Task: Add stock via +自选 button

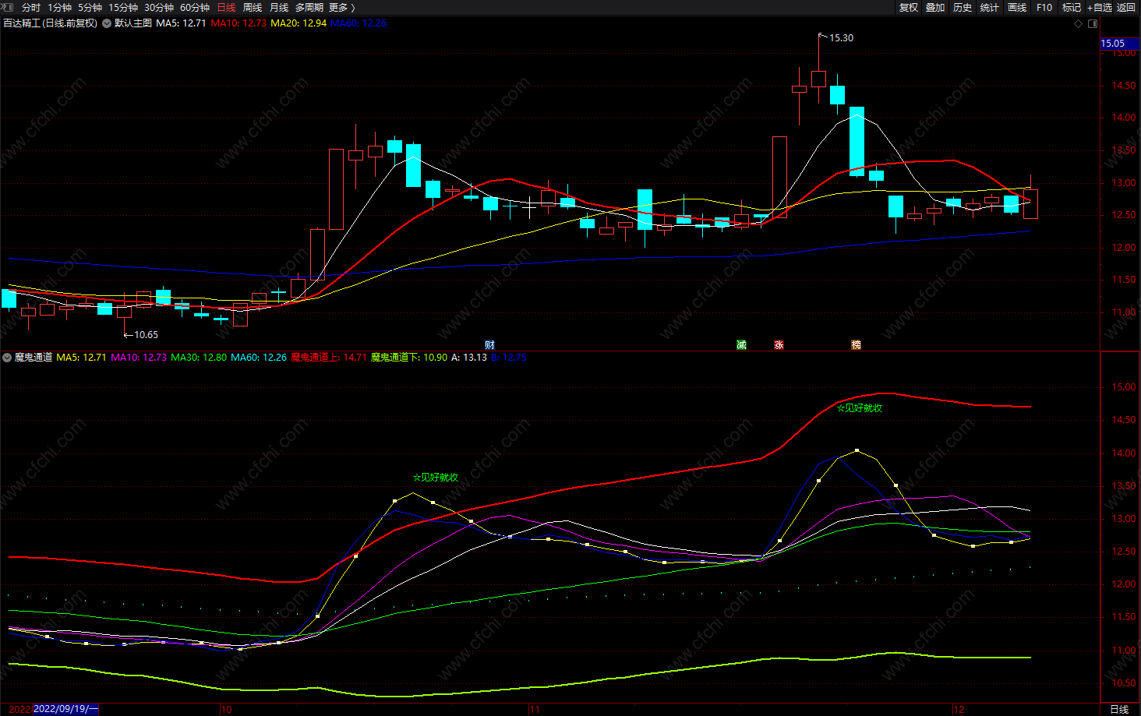Action: tap(1100, 7)
